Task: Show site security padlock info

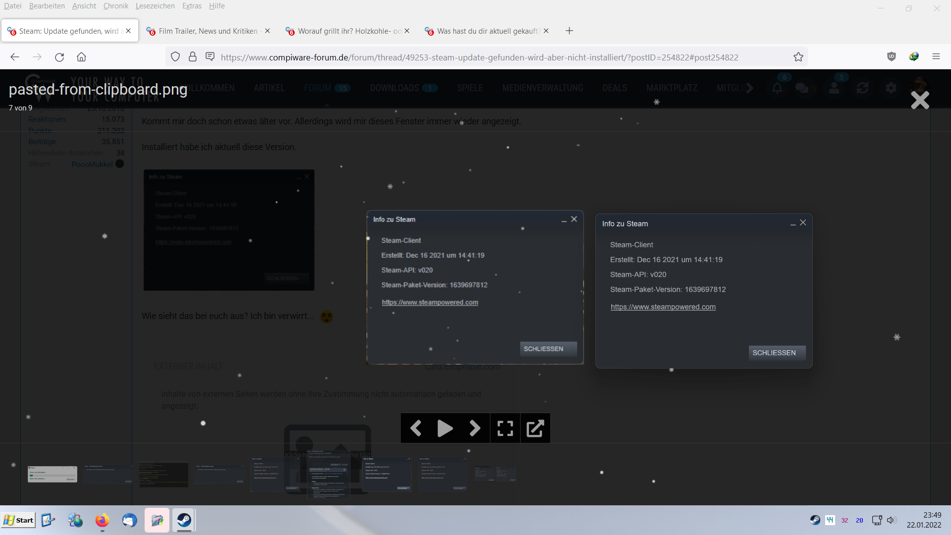Action: [193, 57]
